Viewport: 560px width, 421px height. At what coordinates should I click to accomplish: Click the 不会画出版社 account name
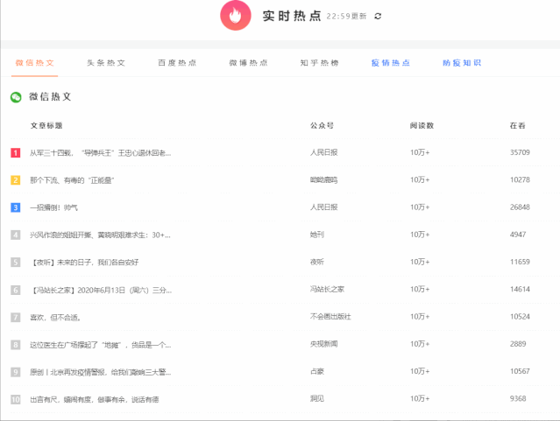[330, 317]
